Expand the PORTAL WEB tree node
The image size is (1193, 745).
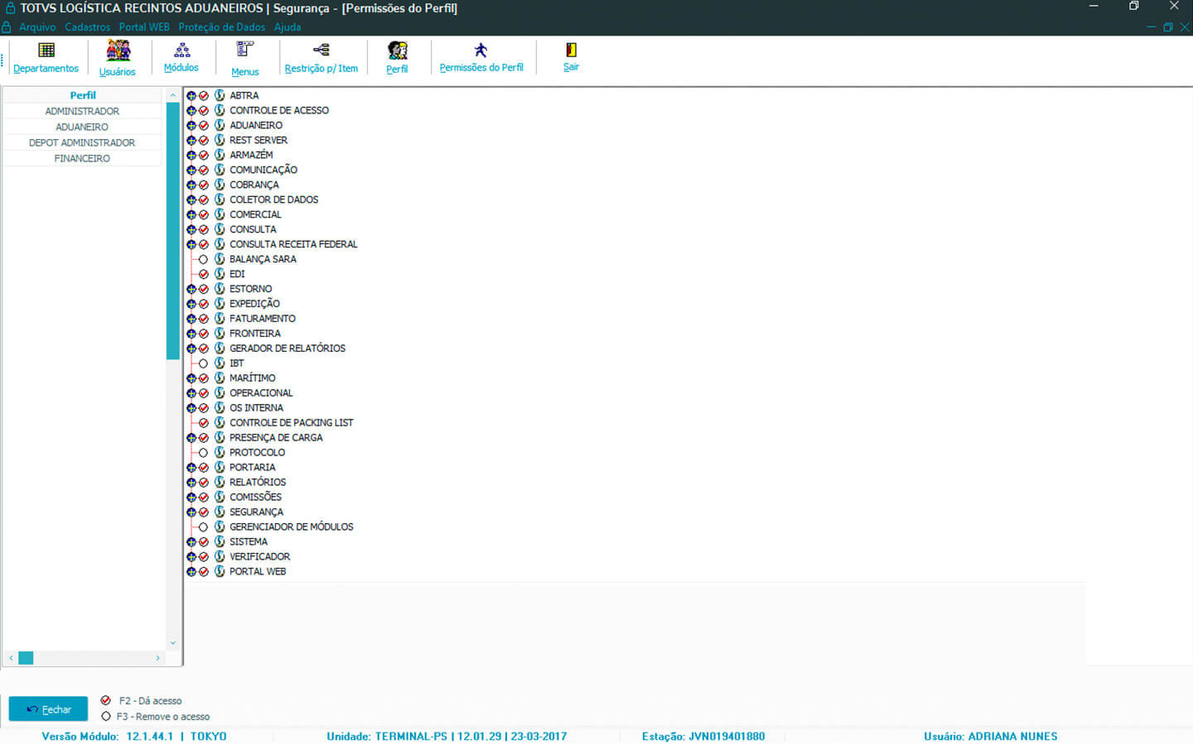coord(191,572)
